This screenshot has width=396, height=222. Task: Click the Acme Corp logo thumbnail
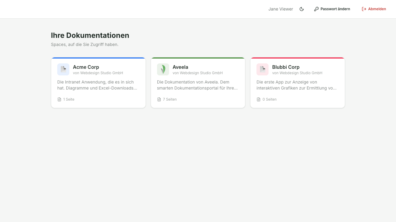coord(63,69)
